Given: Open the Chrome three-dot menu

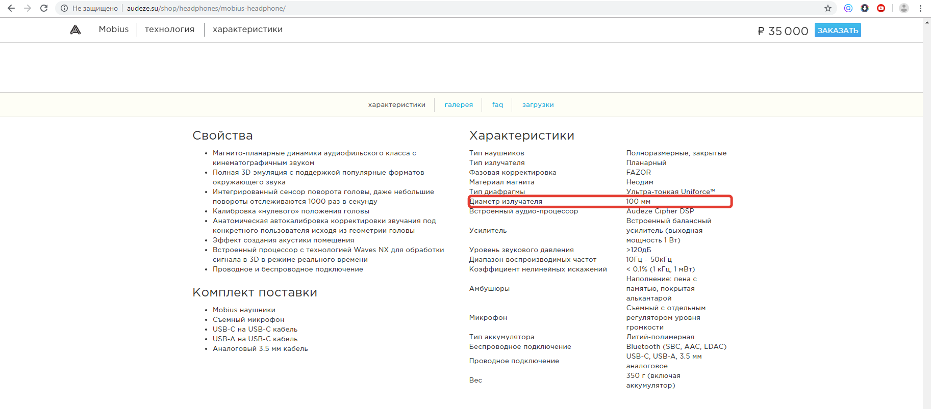Looking at the screenshot, I should pos(920,8).
